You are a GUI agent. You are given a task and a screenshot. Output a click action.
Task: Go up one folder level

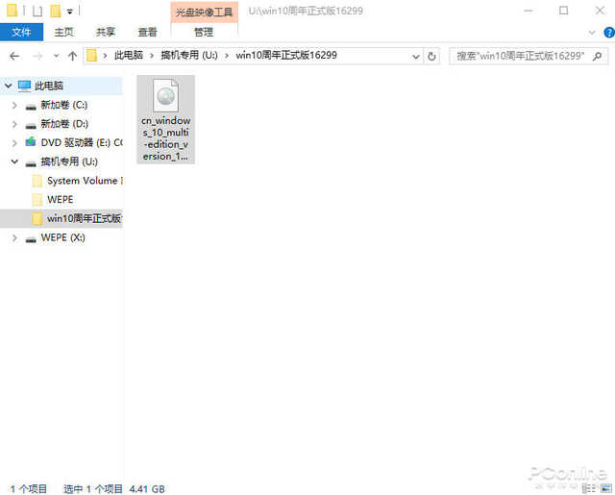[x=72, y=56]
